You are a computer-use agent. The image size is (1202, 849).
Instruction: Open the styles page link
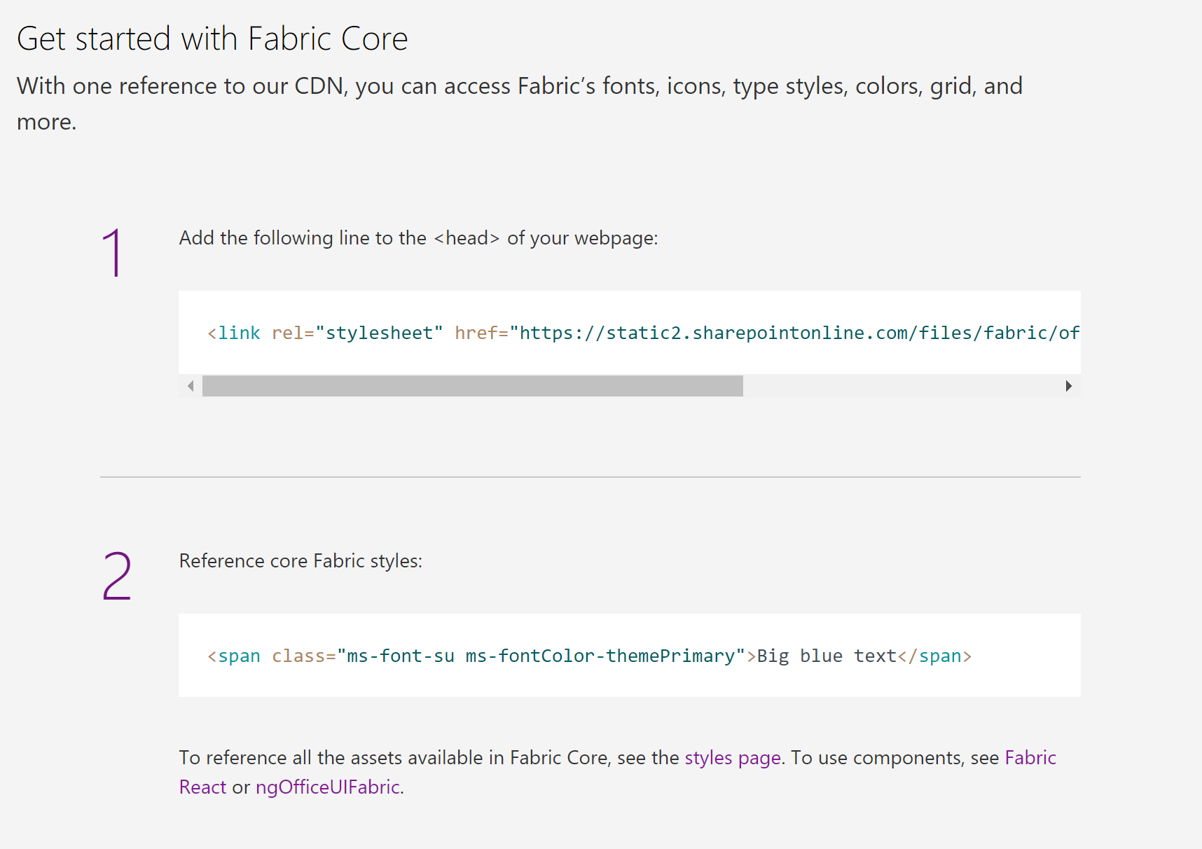[733, 758]
